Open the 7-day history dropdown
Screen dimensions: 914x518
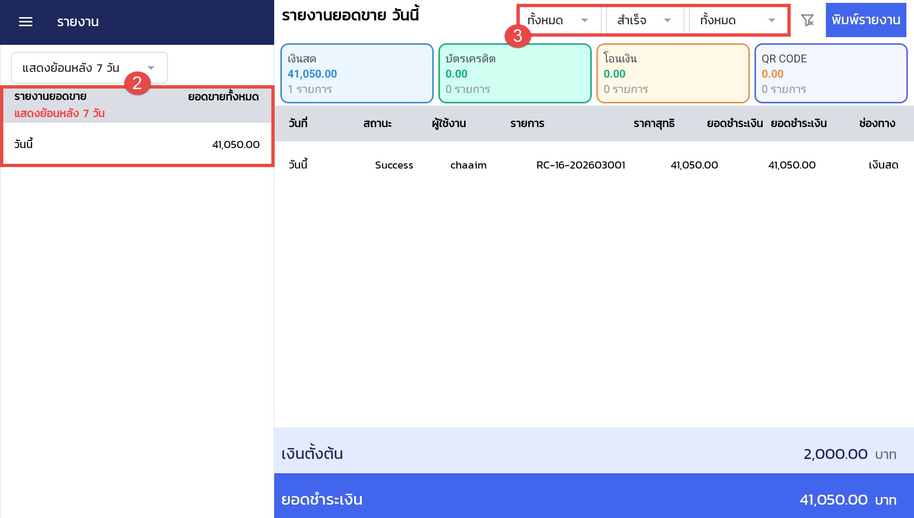pos(89,68)
